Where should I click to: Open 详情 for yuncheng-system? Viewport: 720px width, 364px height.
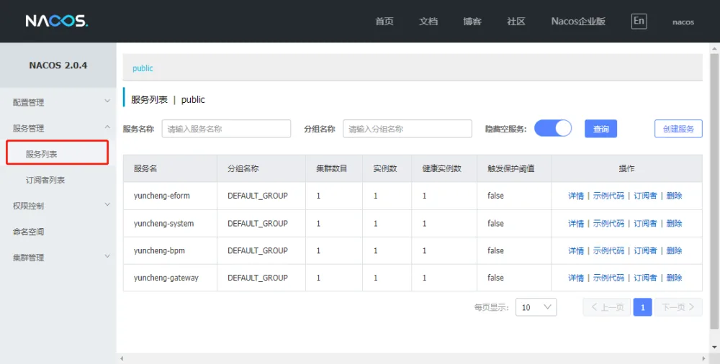point(576,224)
